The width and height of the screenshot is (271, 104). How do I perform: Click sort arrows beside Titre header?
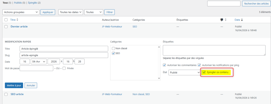coord(17,20)
